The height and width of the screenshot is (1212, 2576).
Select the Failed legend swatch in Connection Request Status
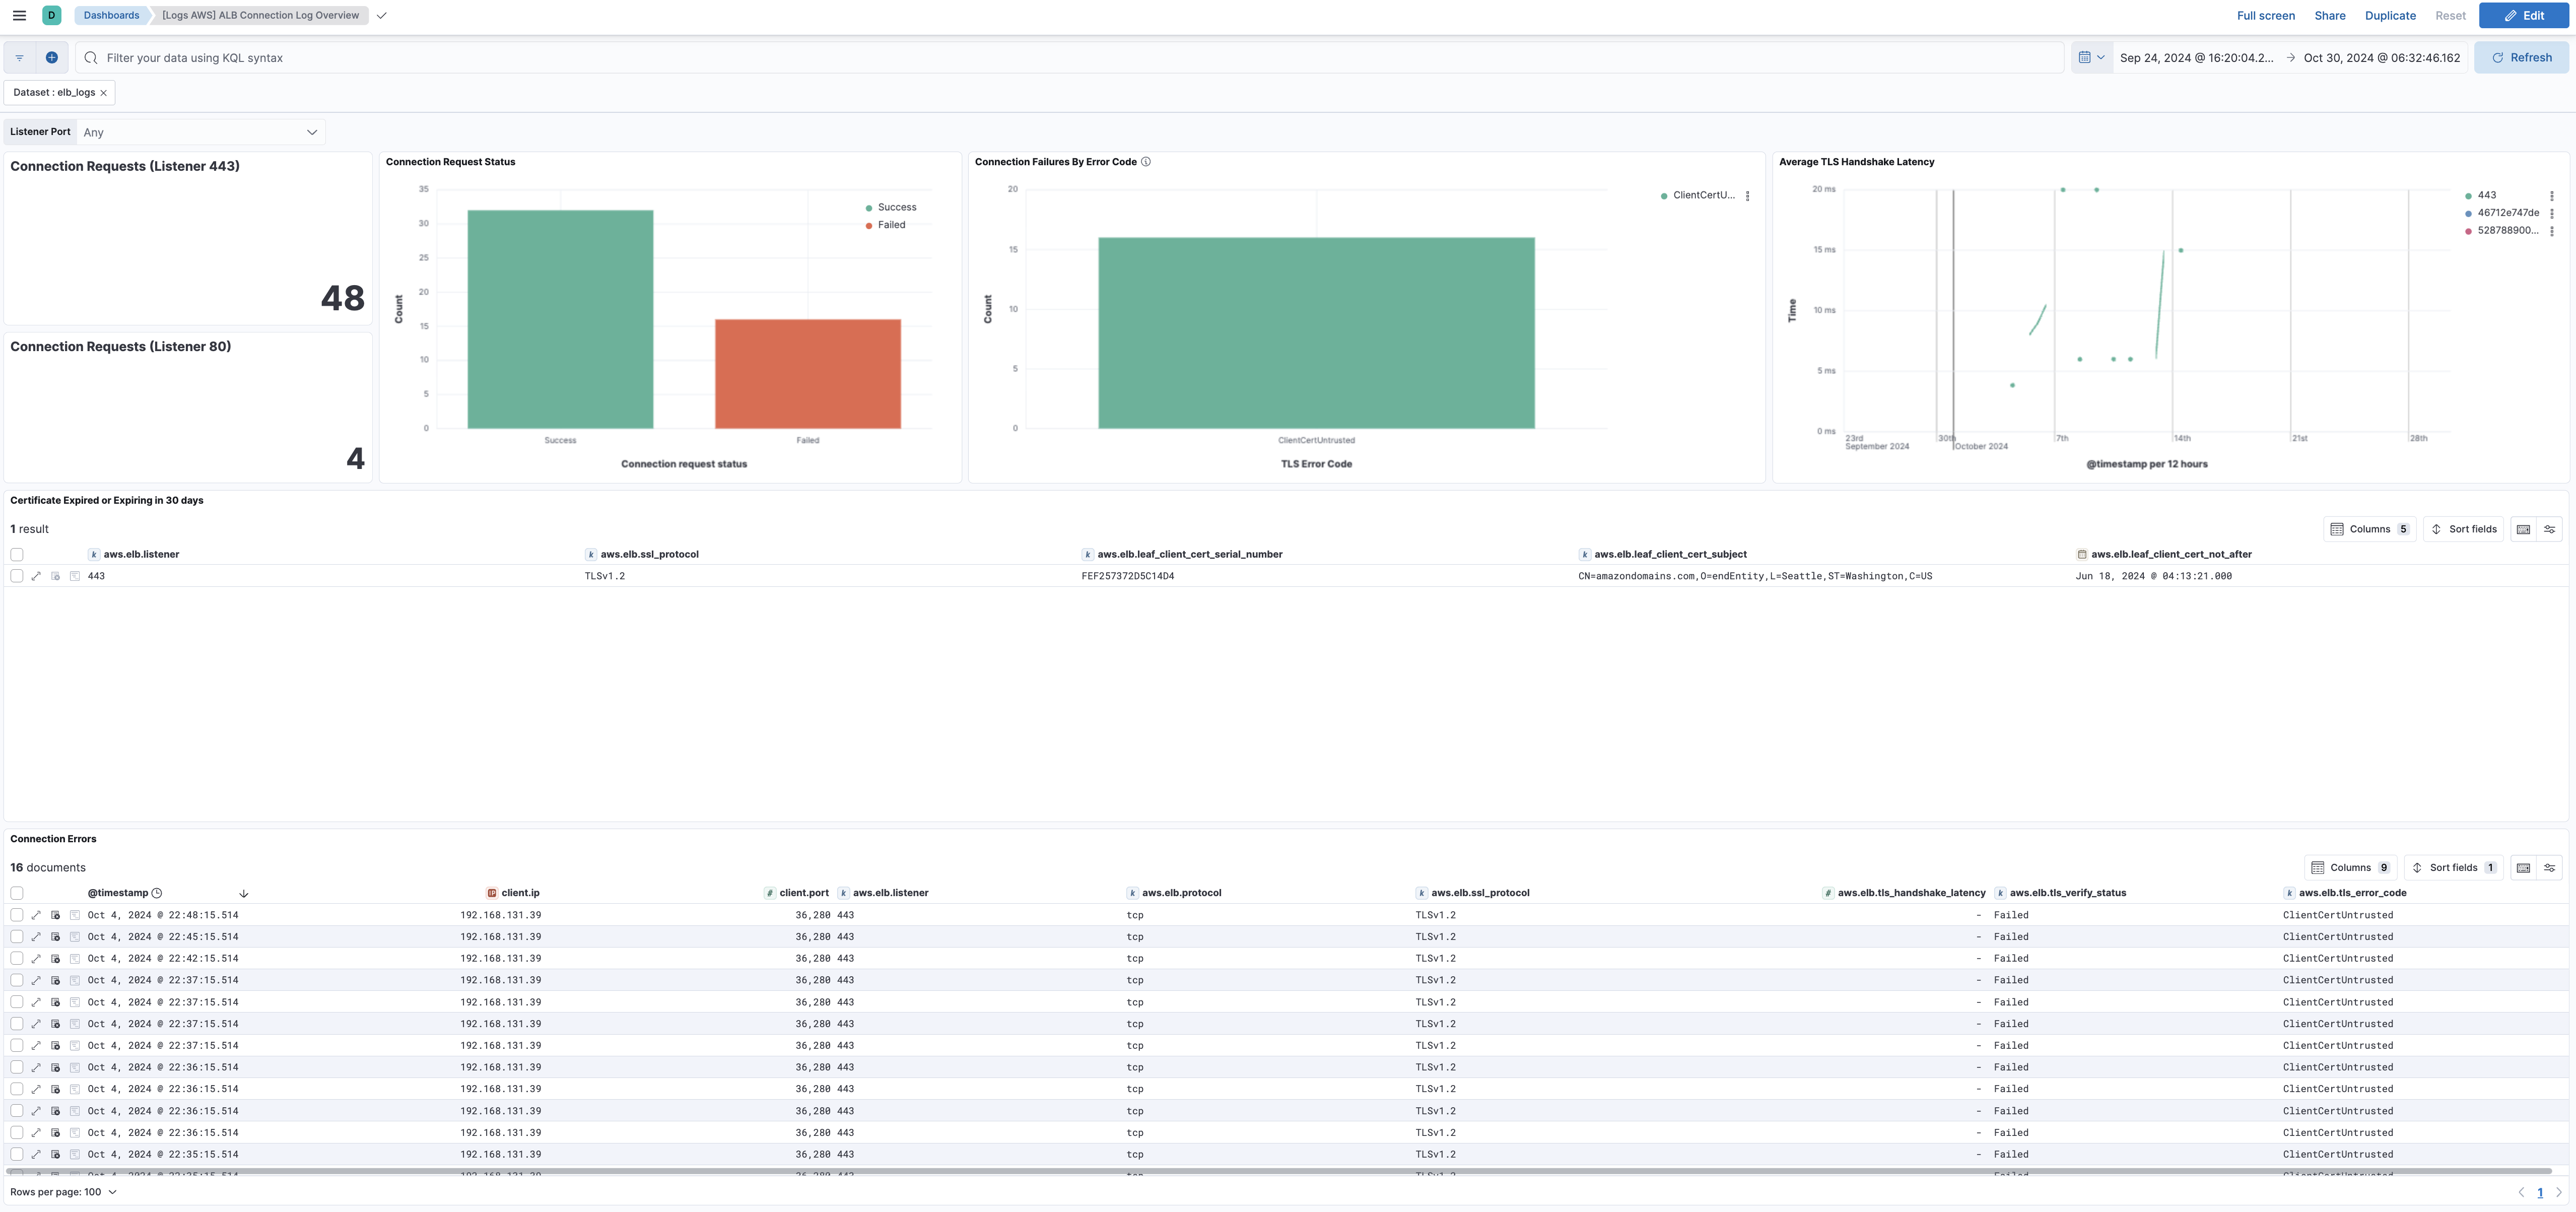tap(869, 224)
